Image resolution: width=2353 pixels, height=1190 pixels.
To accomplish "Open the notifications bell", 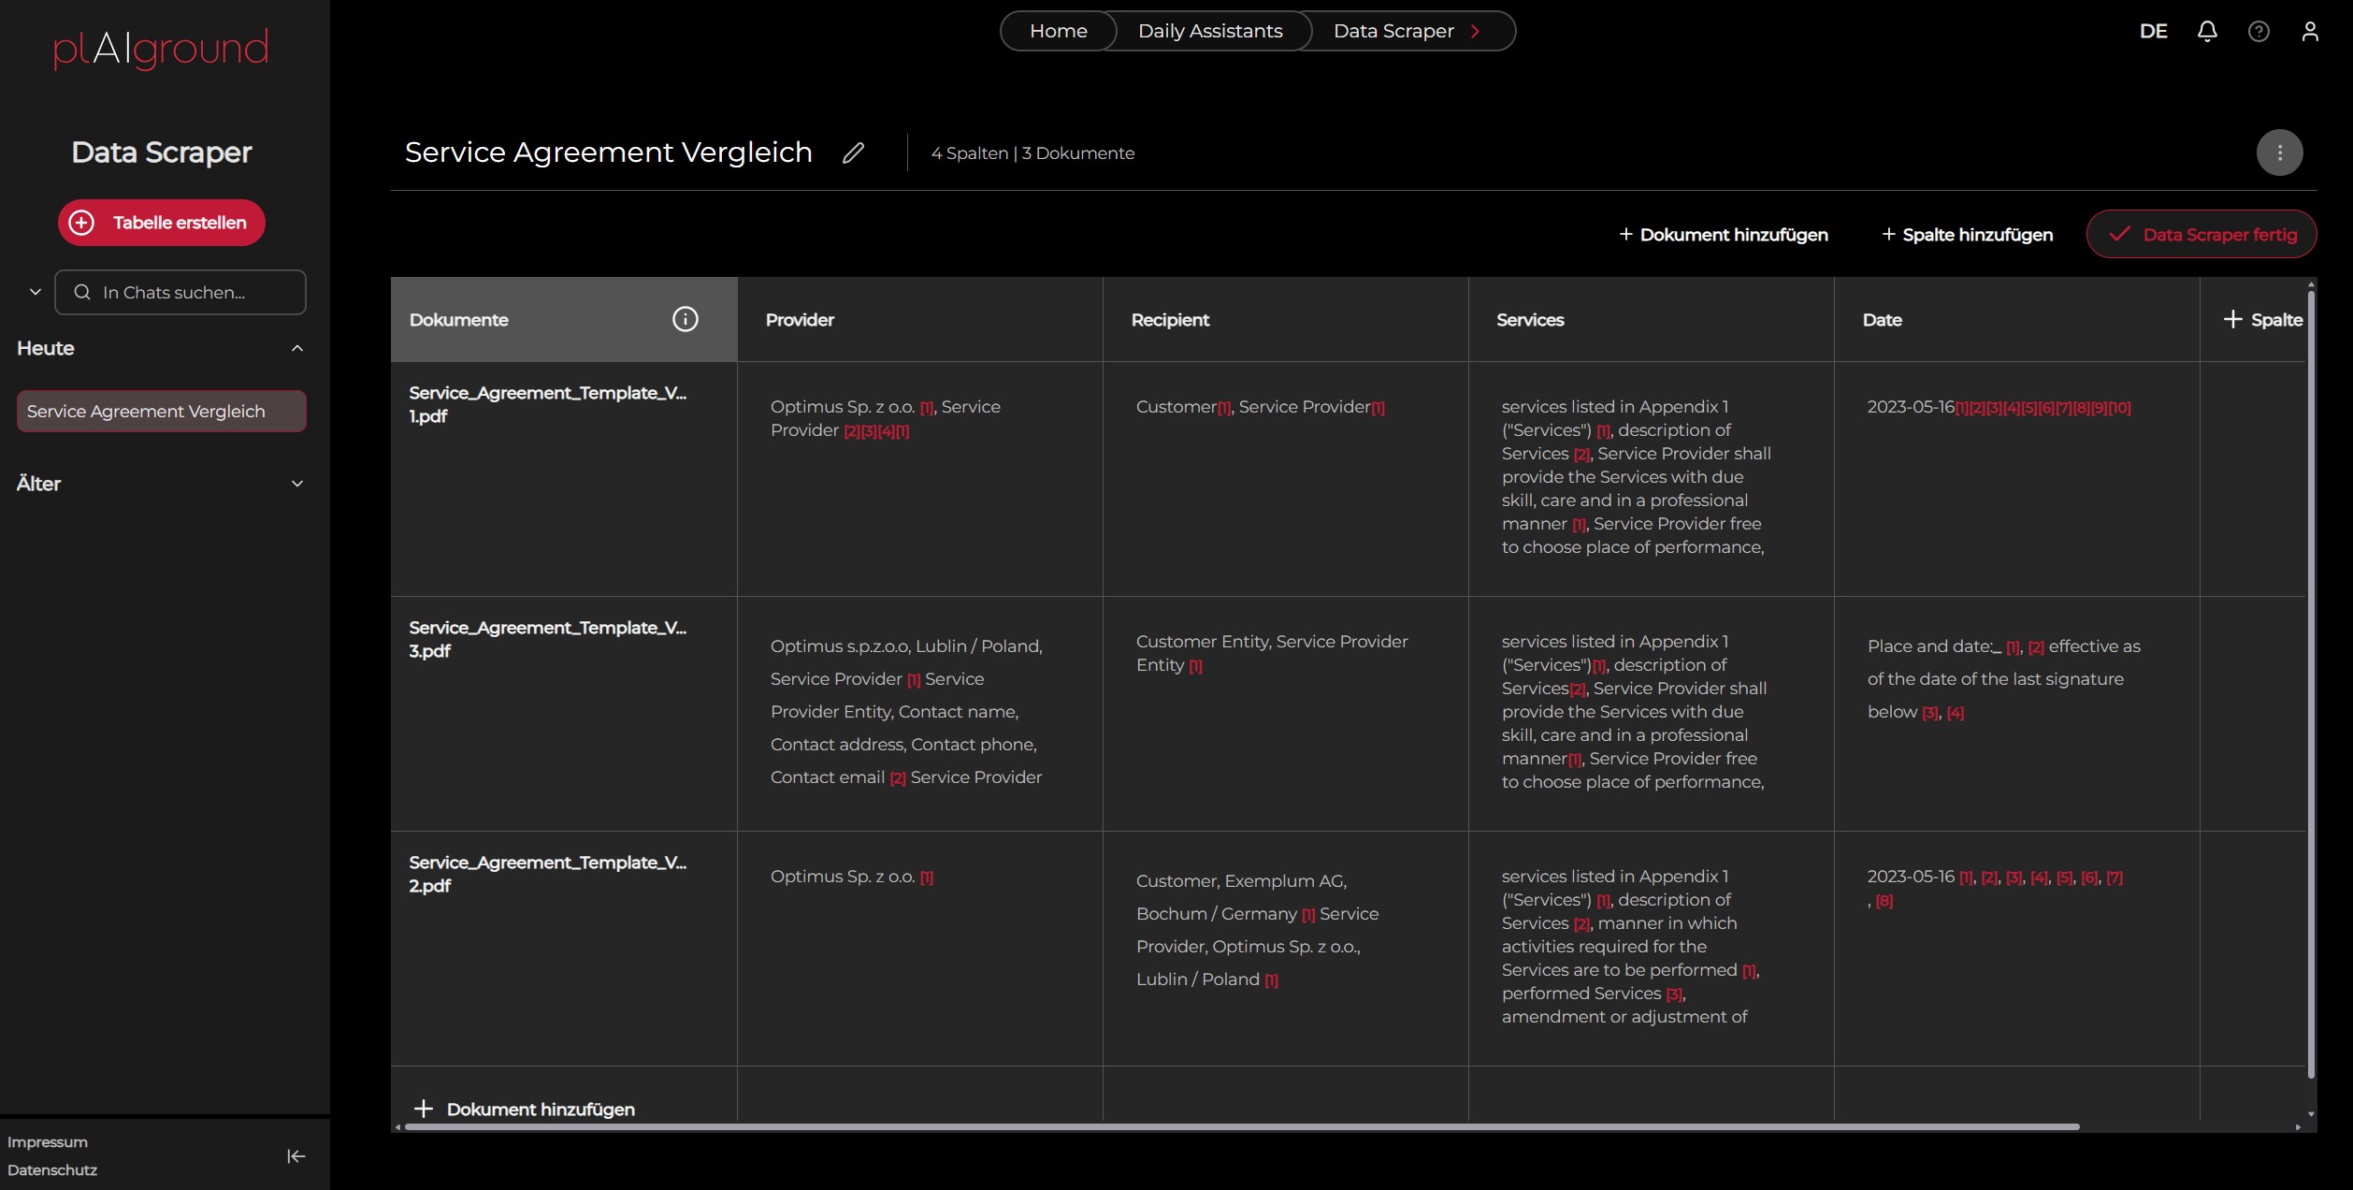I will coord(2207,32).
